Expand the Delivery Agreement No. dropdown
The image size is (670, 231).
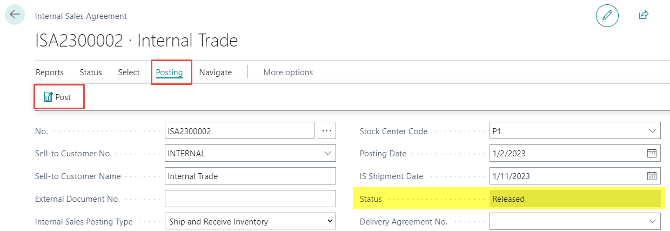652,221
